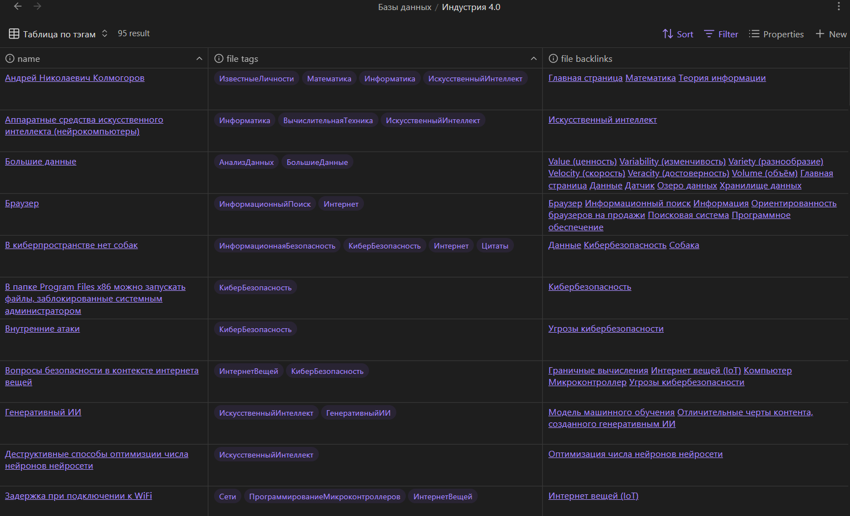The height and width of the screenshot is (516, 850).
Task: Click the forward navigation arrow icon
Action: click(37, 7)
